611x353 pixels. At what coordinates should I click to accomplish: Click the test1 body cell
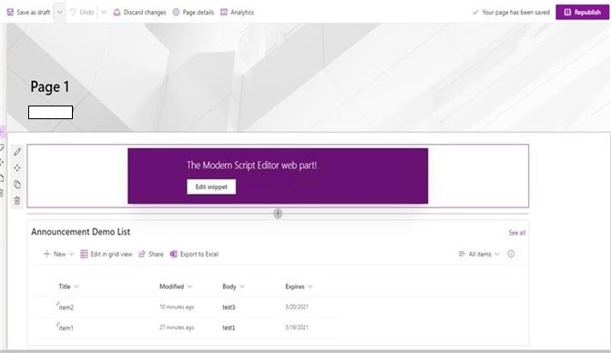pos(229,328)
